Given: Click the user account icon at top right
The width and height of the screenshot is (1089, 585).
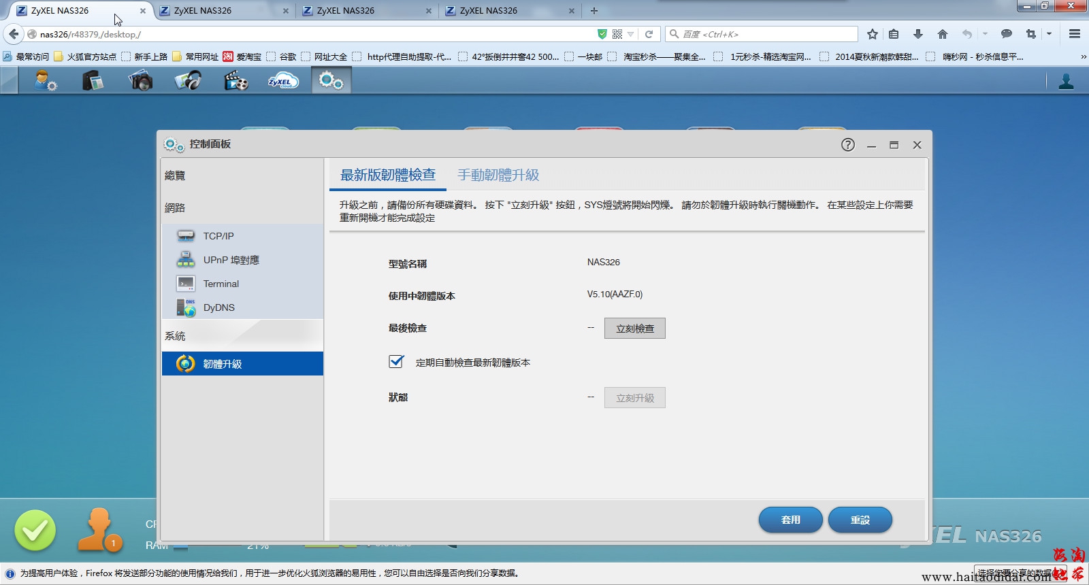Looking at the screenshot, I should pos(1066,82).
